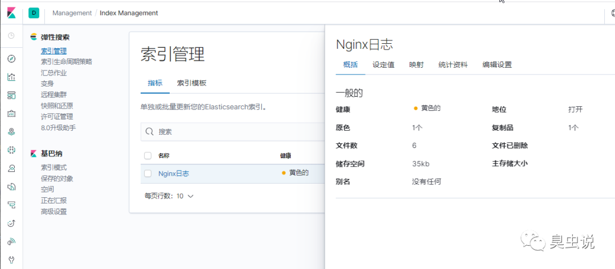Open APM icon in the left rail

pos(11,205)
